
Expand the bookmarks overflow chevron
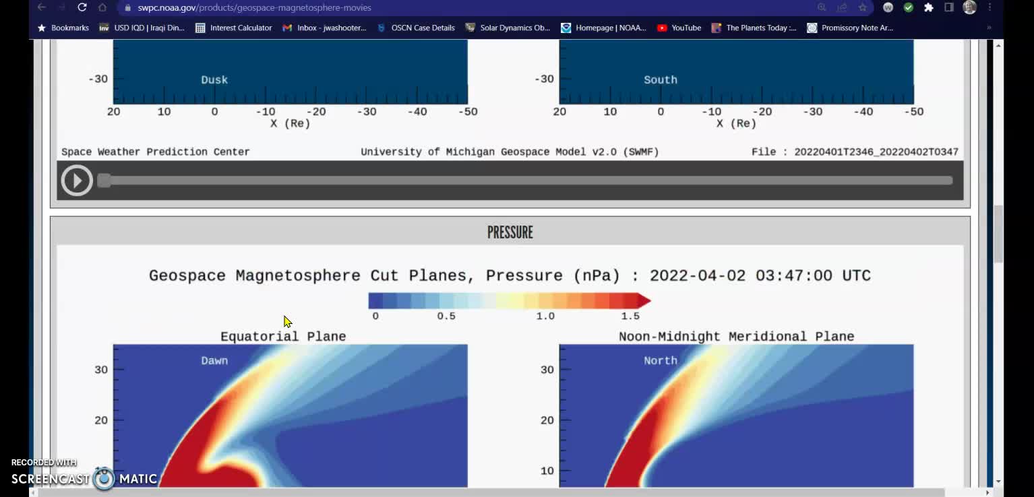click(x=989, y=28)
